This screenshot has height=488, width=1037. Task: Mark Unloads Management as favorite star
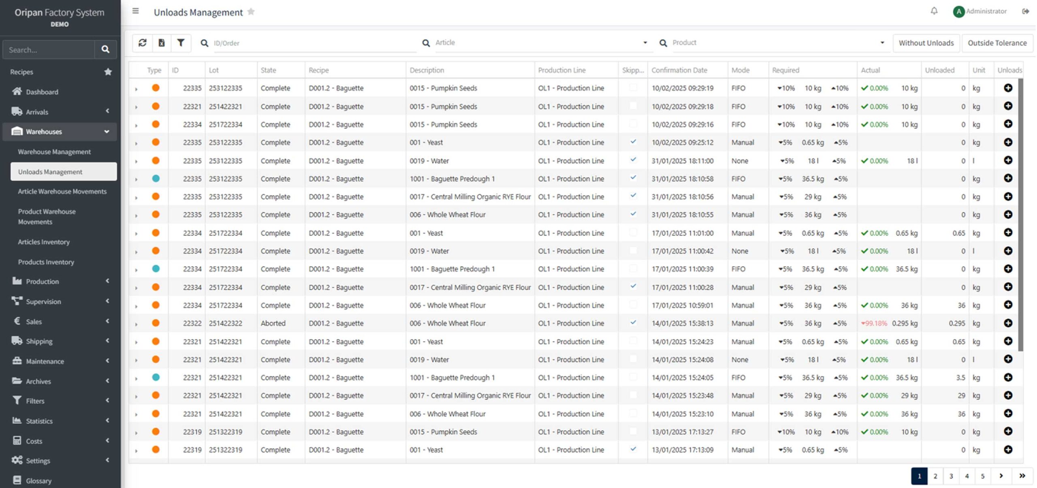pyautogui.click(x=251, y=12)
